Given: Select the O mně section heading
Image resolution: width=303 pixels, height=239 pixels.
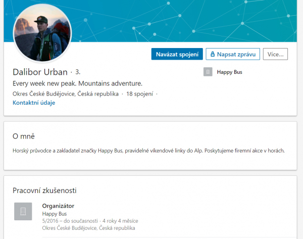Looking at the screenshot, I should 24,136.
